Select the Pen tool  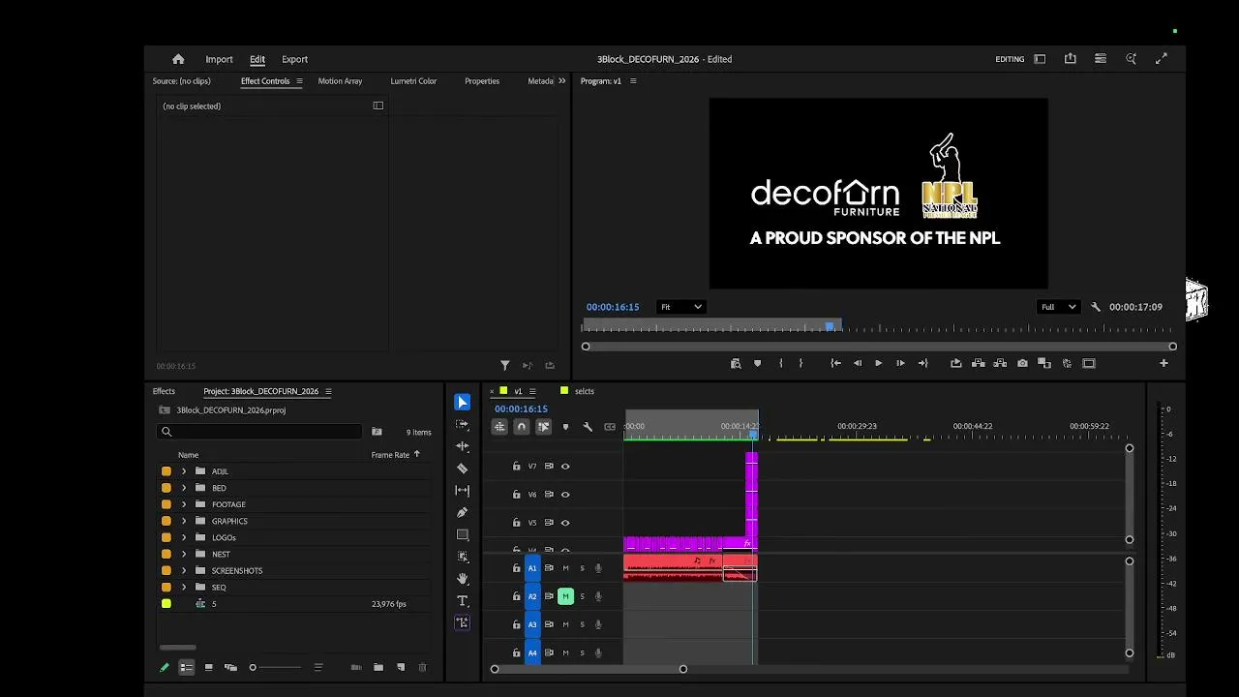[463, 513]
